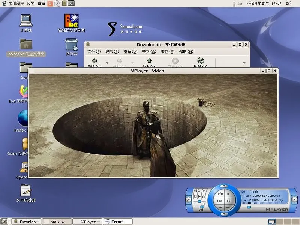Open the MPlayer playlist PL button
Viewport: 300px width, 225px height.
[204, 191]
